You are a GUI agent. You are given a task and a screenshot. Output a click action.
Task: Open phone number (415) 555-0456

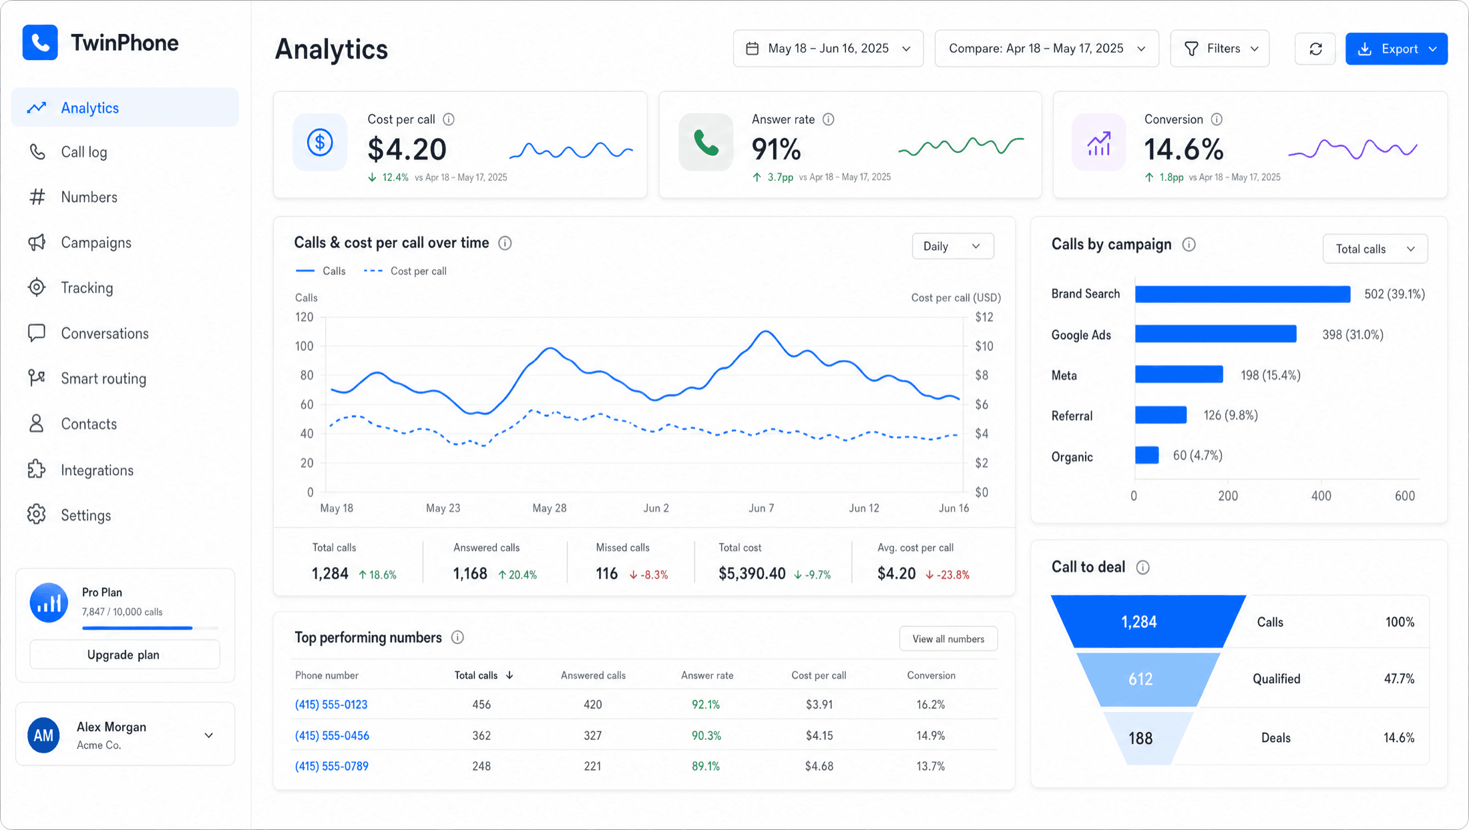point(332,735)
